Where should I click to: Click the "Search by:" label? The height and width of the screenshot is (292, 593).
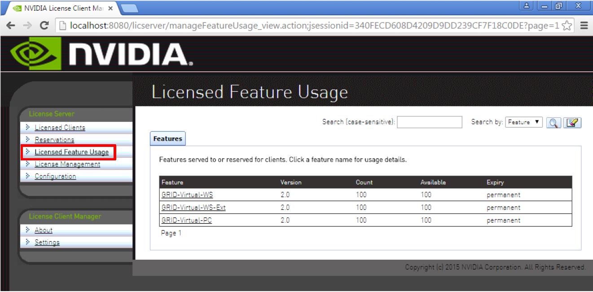[487, 122]
